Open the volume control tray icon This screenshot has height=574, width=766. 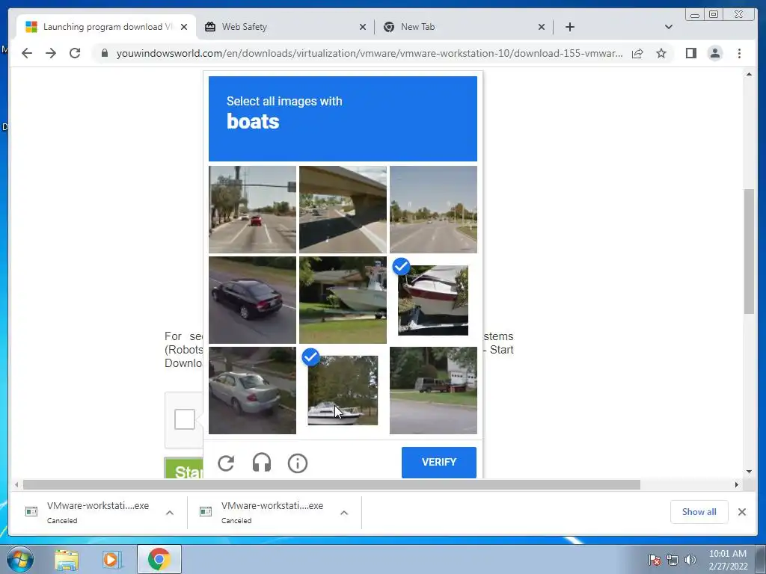(x=690, y=560)
